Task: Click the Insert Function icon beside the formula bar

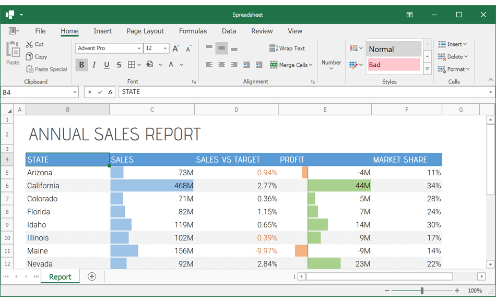Action: click(109, 92)
